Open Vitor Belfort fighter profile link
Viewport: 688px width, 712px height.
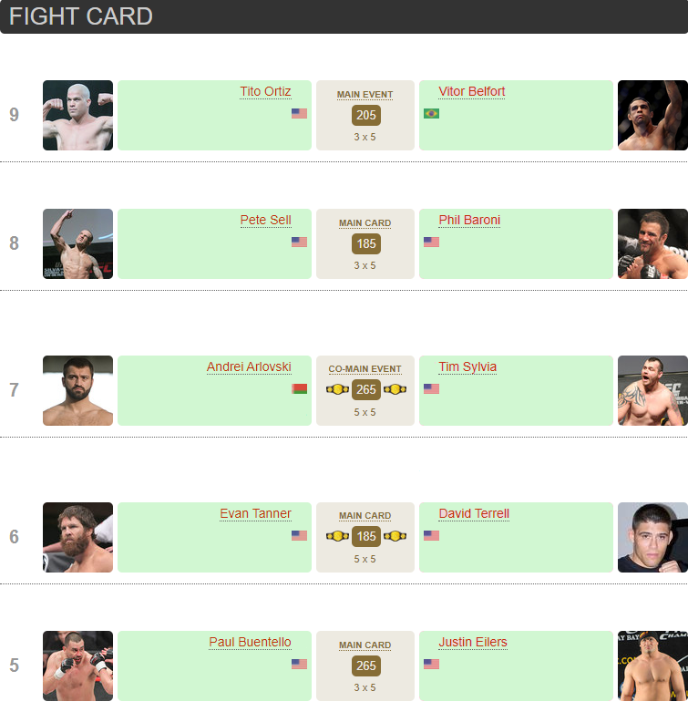pos(471,91)
